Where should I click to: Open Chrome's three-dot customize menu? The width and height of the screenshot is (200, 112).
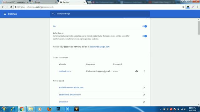pos(197,7)
